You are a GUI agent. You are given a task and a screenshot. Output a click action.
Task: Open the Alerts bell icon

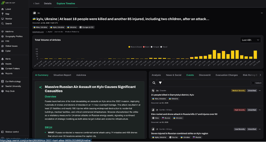[2, 59]
